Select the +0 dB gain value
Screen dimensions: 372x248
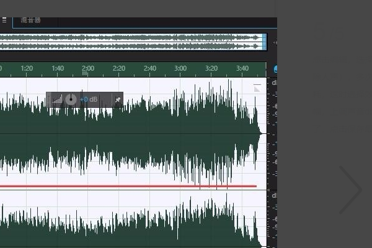(89, 99)
